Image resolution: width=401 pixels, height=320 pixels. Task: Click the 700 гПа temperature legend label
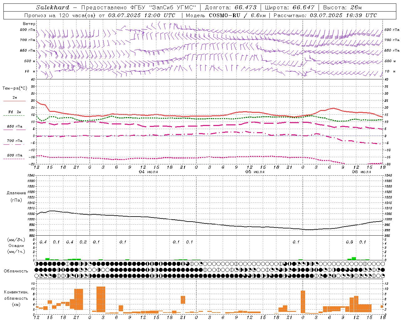pos(15,141)
